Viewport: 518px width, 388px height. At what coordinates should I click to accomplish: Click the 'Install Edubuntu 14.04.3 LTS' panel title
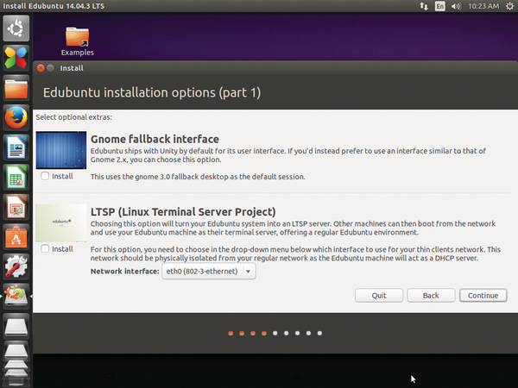pos(54,6)
